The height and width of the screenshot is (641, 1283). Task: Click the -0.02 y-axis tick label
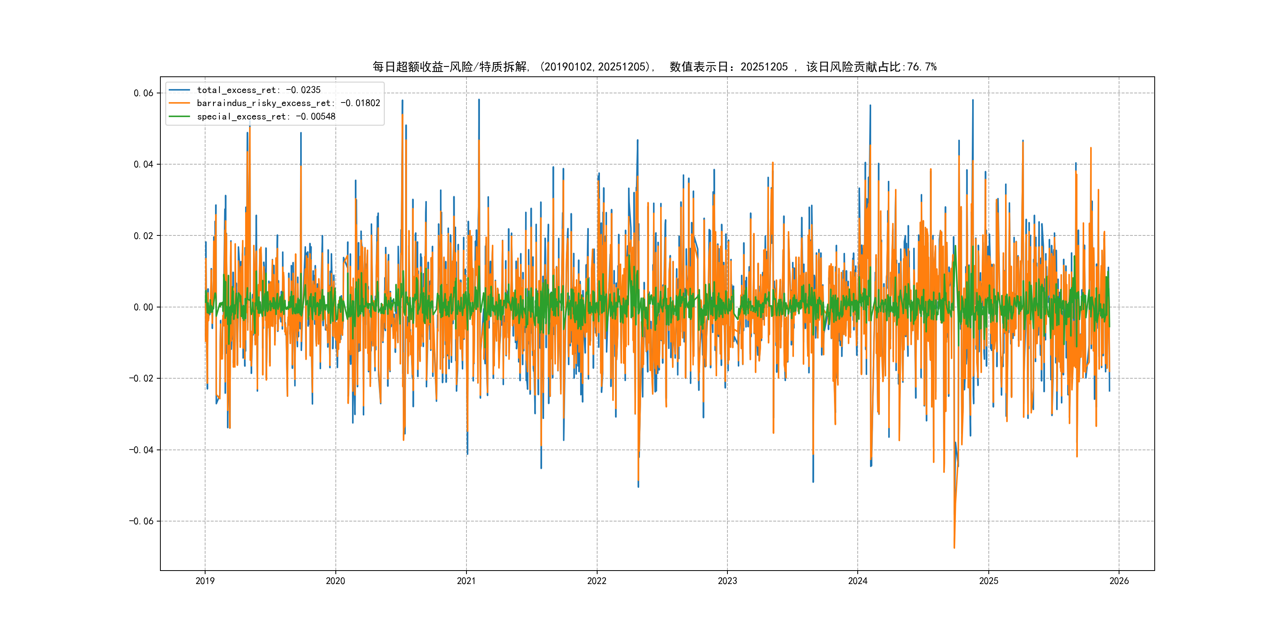pyautogui.click(x=141, y=378)
